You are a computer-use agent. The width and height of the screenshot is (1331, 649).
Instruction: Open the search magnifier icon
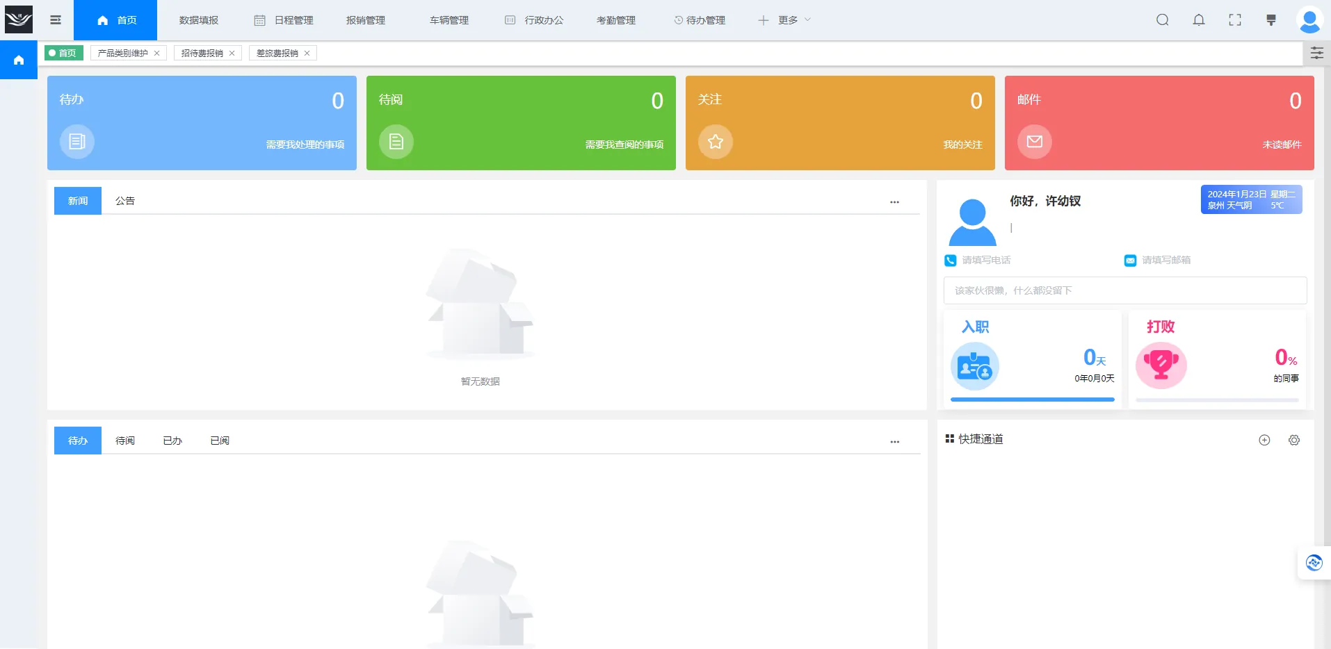pos(1163,20)
